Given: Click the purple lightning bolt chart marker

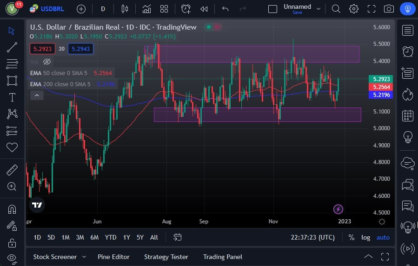Looking at the screenshot, I should (x=338, y=209).
